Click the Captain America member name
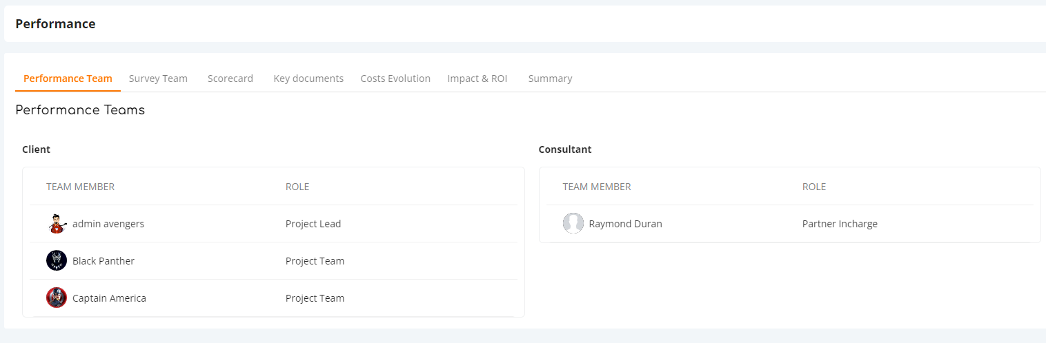 [109, 298]
